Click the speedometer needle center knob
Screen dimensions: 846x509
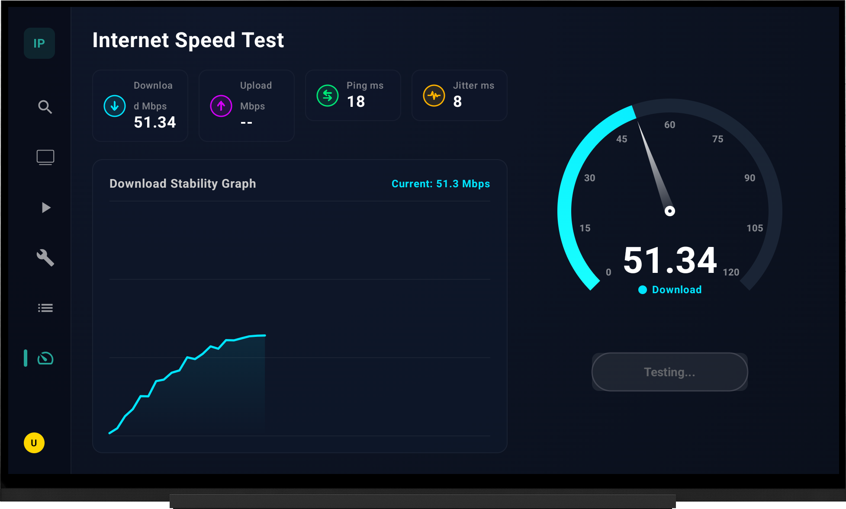coord(669,211)
